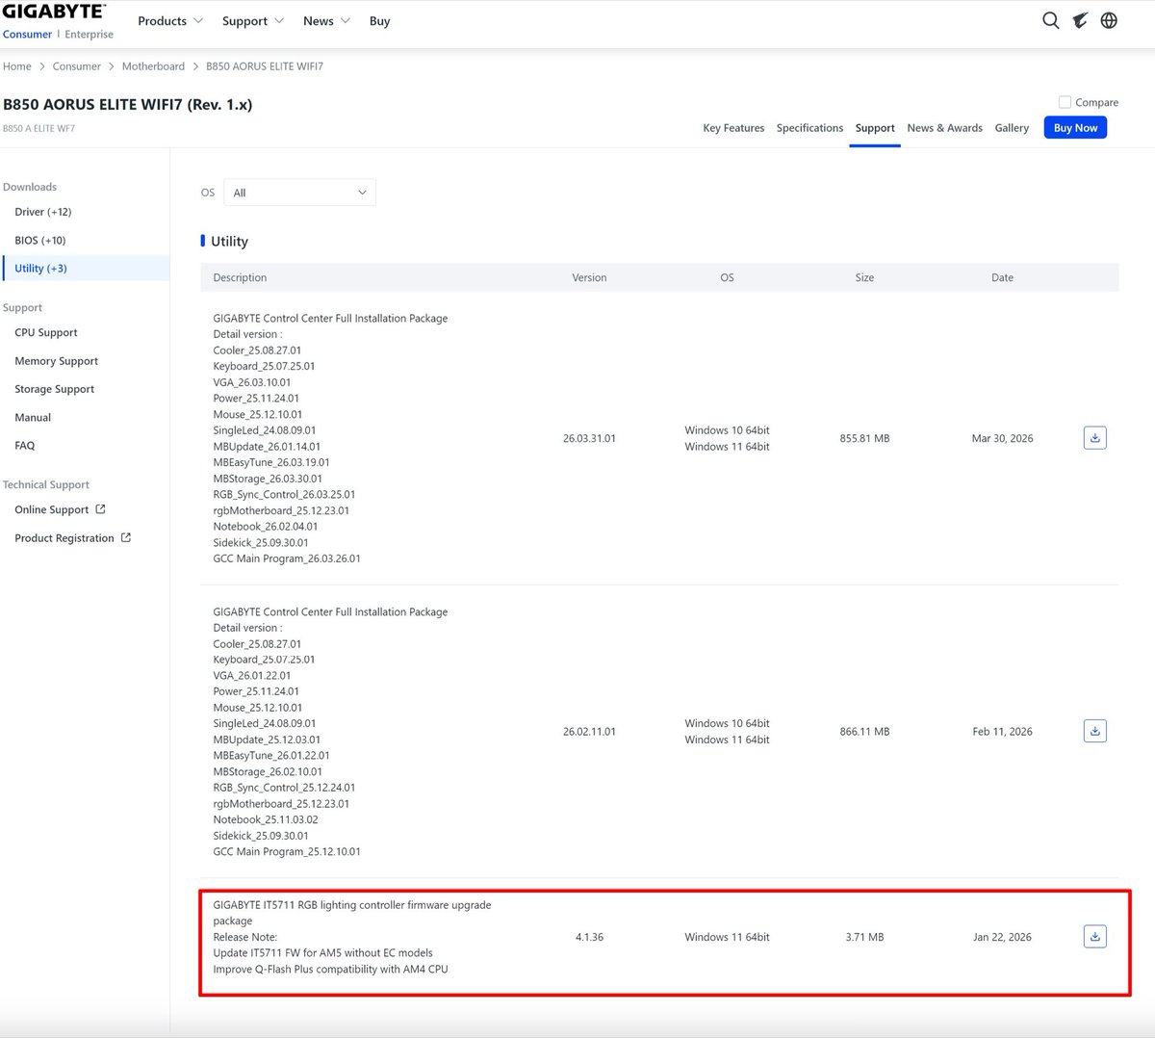
Task: Click the Size column header
Action: click(864, 277)
